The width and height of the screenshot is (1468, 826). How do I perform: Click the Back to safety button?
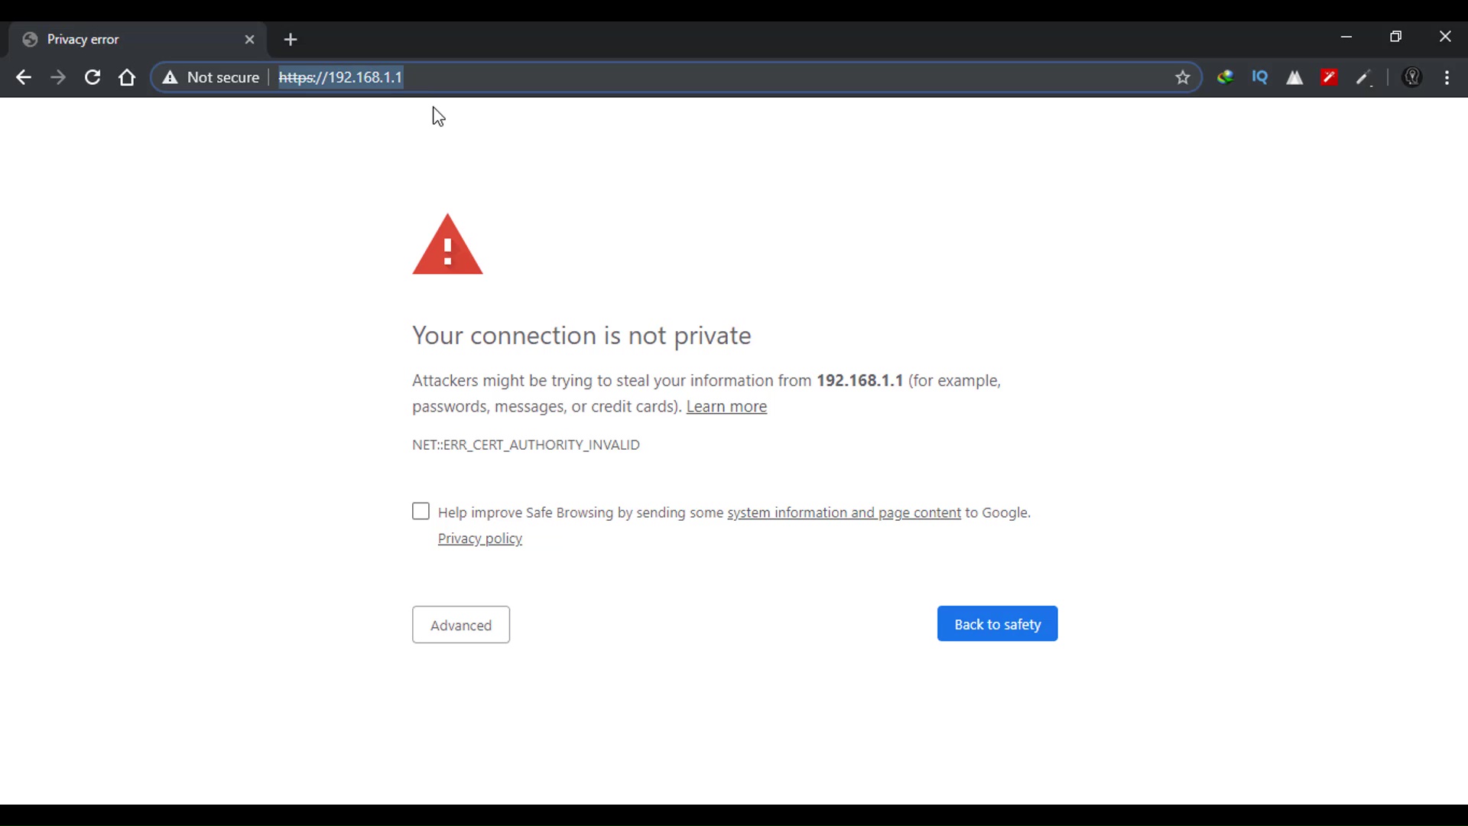tap(997, 624)
